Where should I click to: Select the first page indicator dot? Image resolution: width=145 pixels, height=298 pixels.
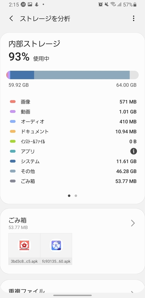tap(69, 196)
